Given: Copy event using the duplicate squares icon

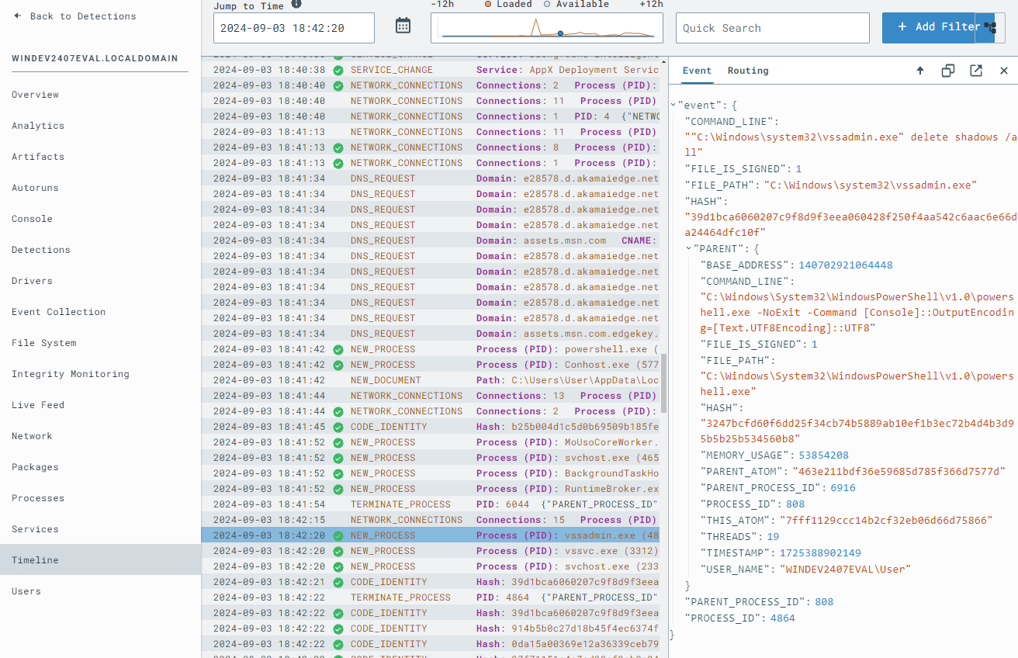Looking at the screenshot, I should (948, 71).
